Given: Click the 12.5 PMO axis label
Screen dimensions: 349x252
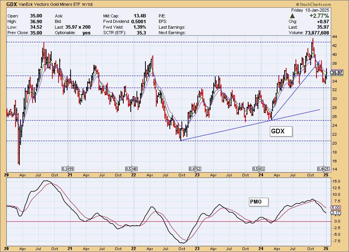Looking at the screenshot, I should (336, 188).
